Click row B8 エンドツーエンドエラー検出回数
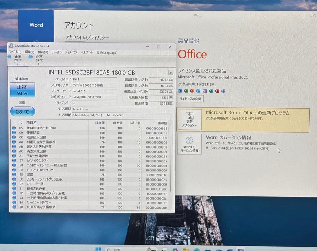The image size is (317, 251). pos(47,165)
